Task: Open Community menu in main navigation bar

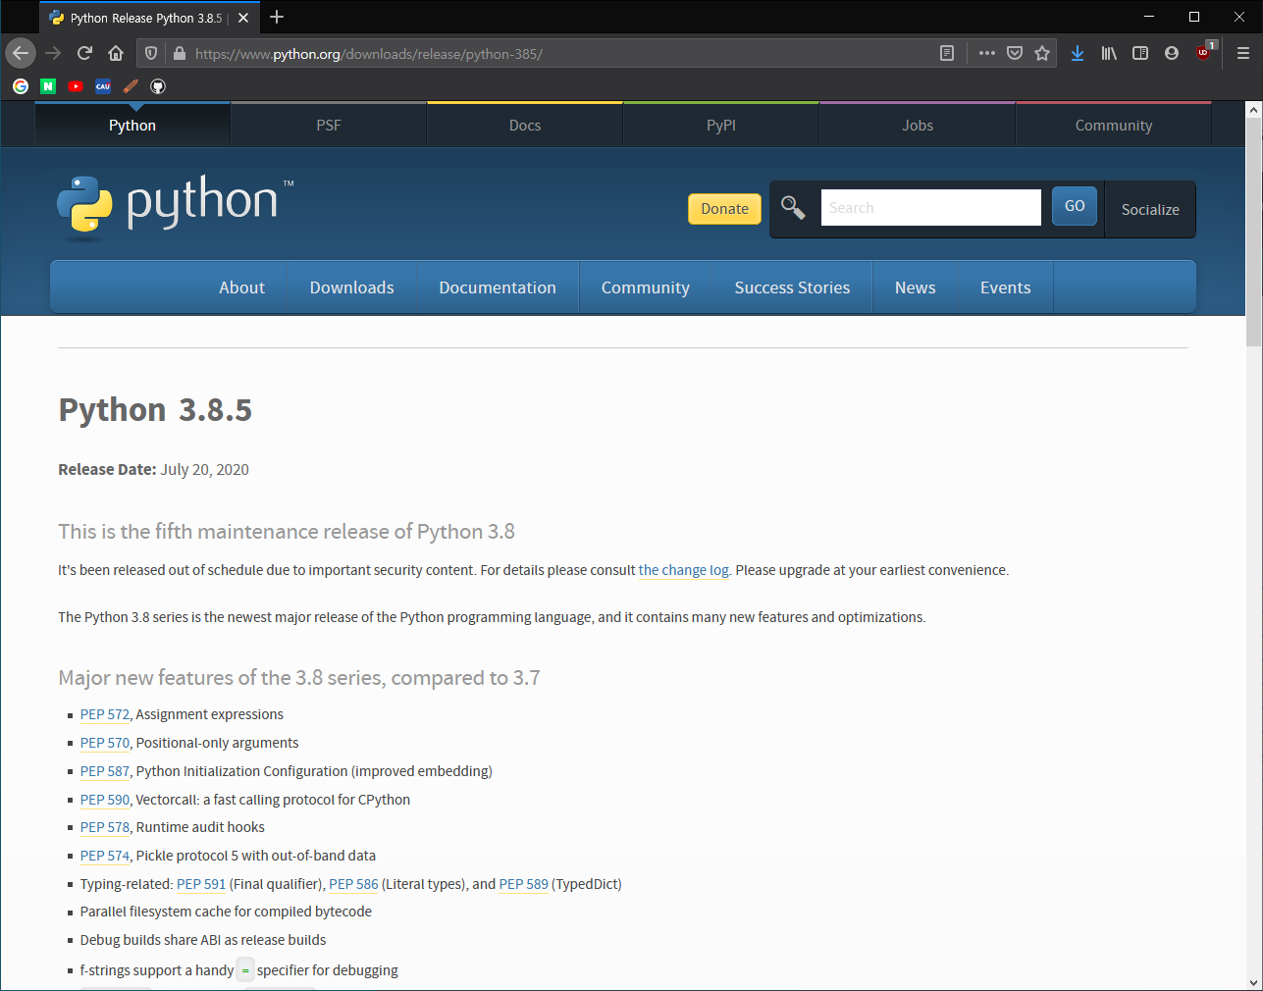Action: point(646,287)
